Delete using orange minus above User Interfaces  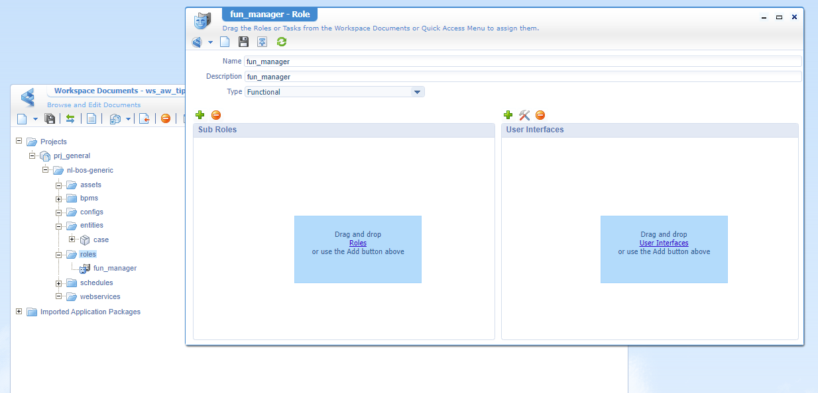pyautogui.click(x=540, y=115)
